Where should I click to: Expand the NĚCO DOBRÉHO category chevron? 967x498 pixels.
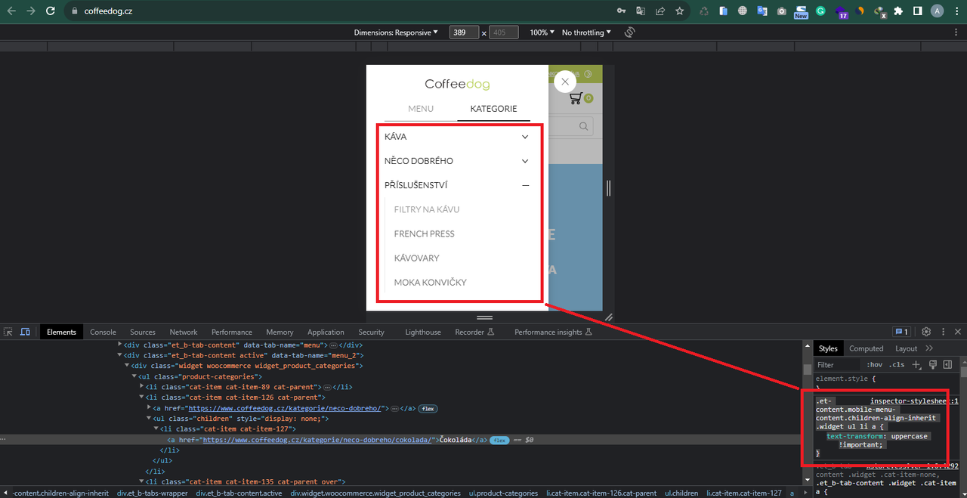tap(525, 161)
